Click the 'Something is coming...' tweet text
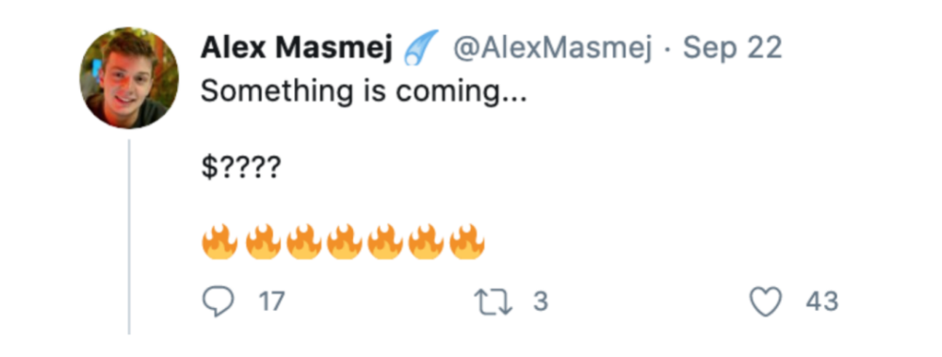The height and width of the screenshot is (357, 942). (364, 92)
